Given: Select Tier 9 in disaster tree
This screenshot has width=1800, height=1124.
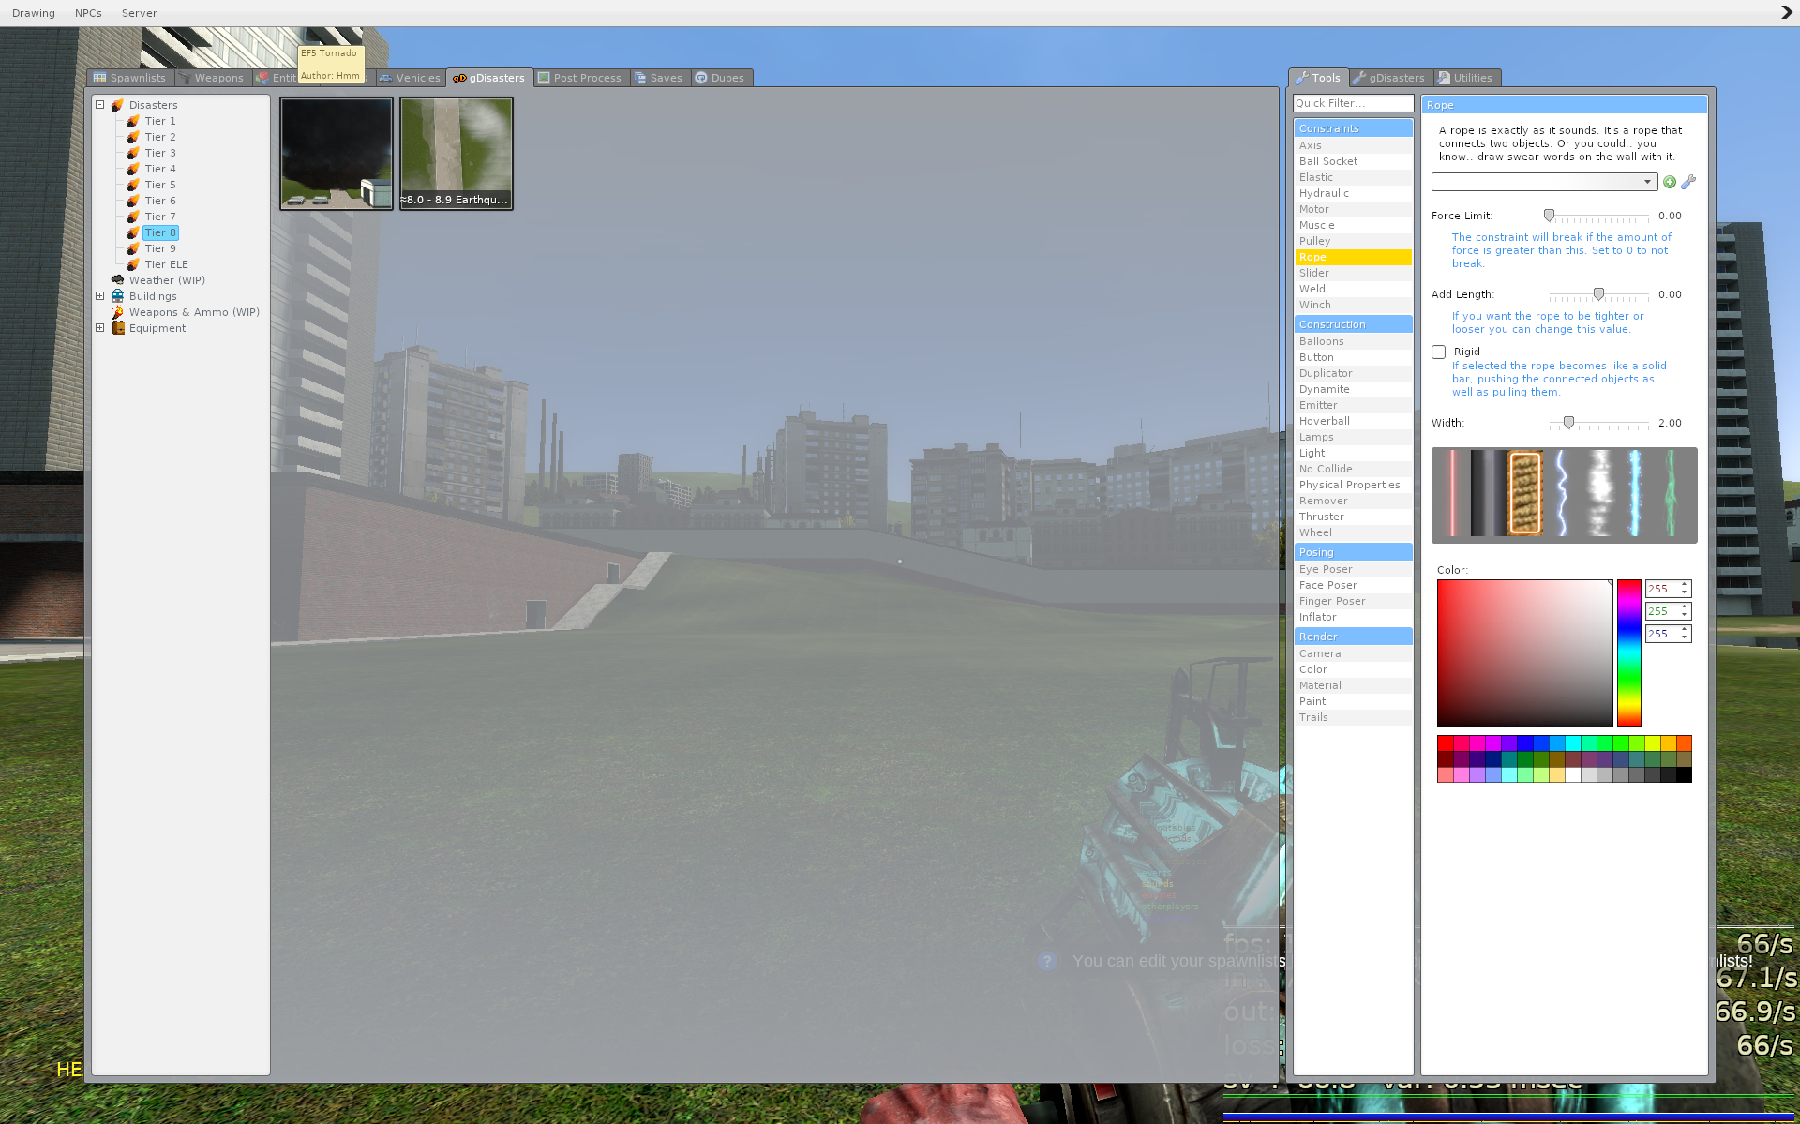Looking at the screenshot, I should click(x=160, y=248).
